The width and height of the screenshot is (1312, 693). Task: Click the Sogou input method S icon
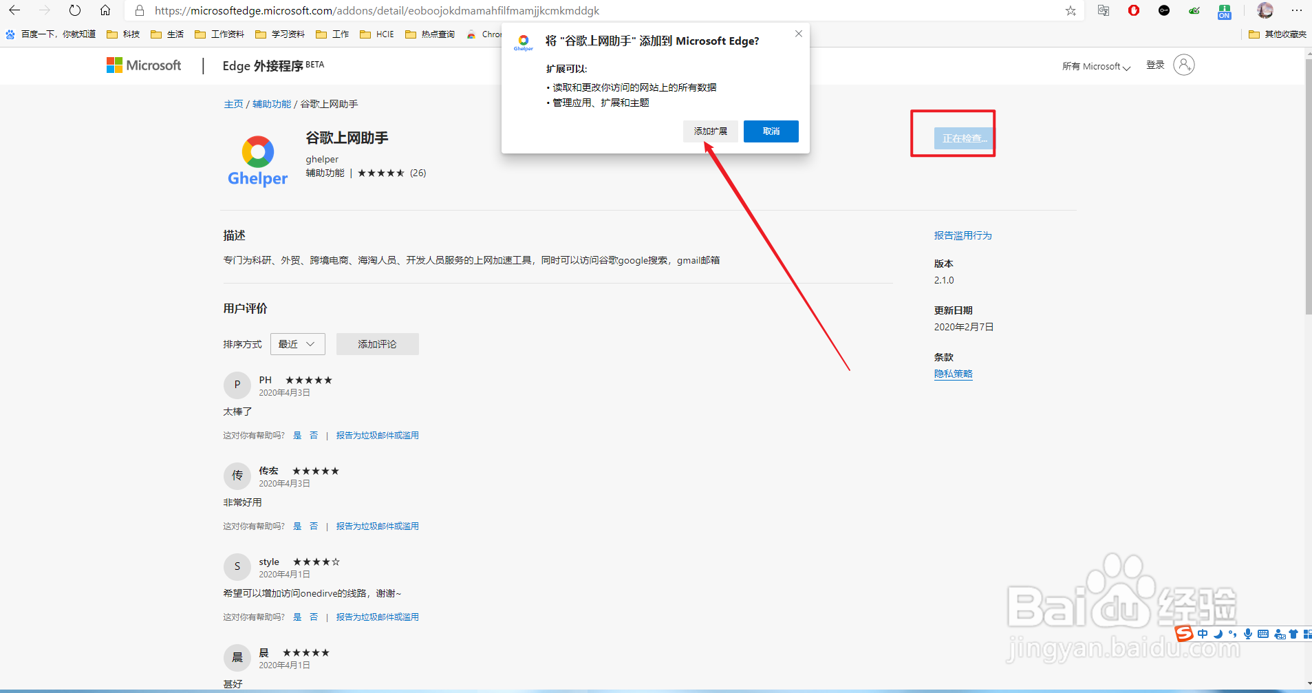1184,633
